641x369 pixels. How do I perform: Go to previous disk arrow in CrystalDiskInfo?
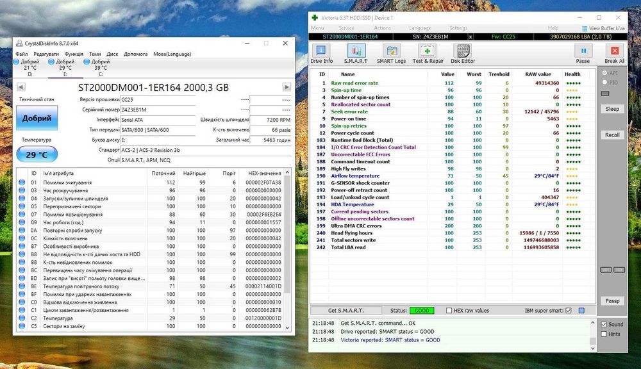pos(21,86)
